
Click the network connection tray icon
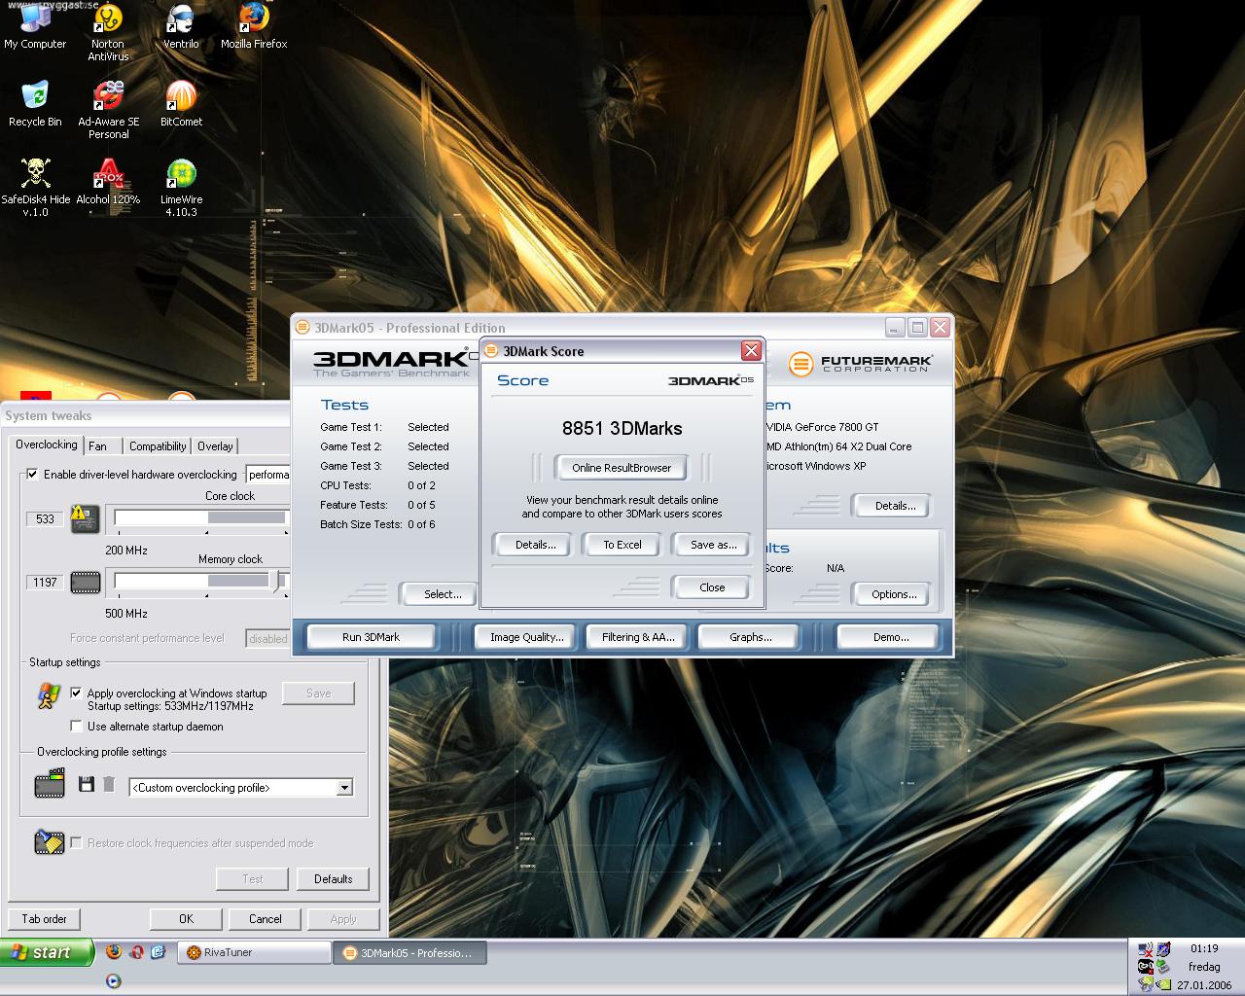click(x=1146, y=950)
